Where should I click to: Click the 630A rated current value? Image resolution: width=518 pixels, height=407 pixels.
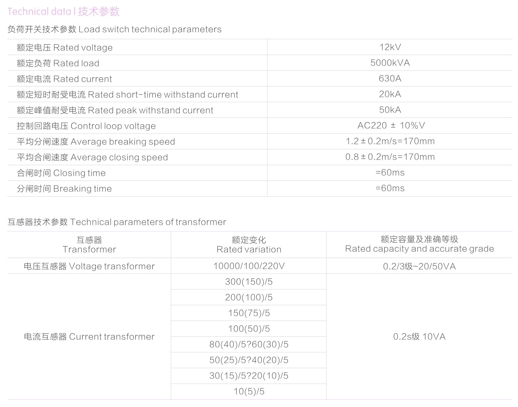[x=390, y=79]
